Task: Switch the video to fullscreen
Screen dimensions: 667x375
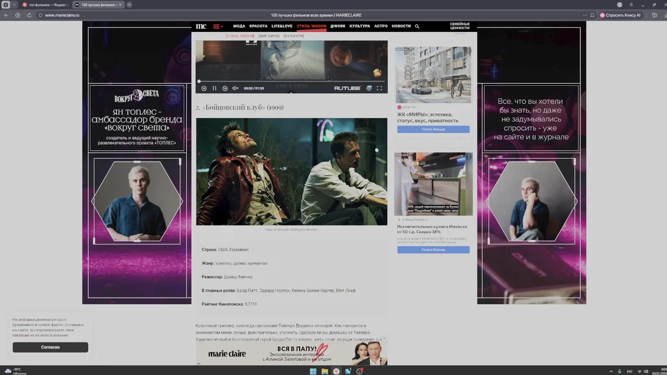Action: click(x=379, y=88)
